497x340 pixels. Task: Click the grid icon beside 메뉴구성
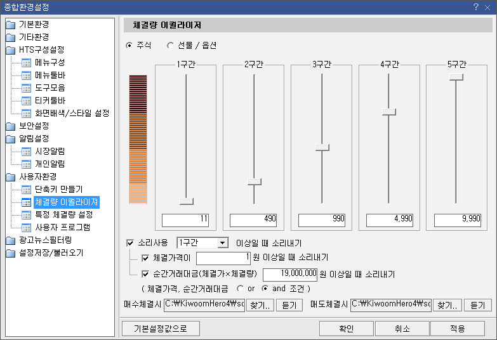pos(26,63)
